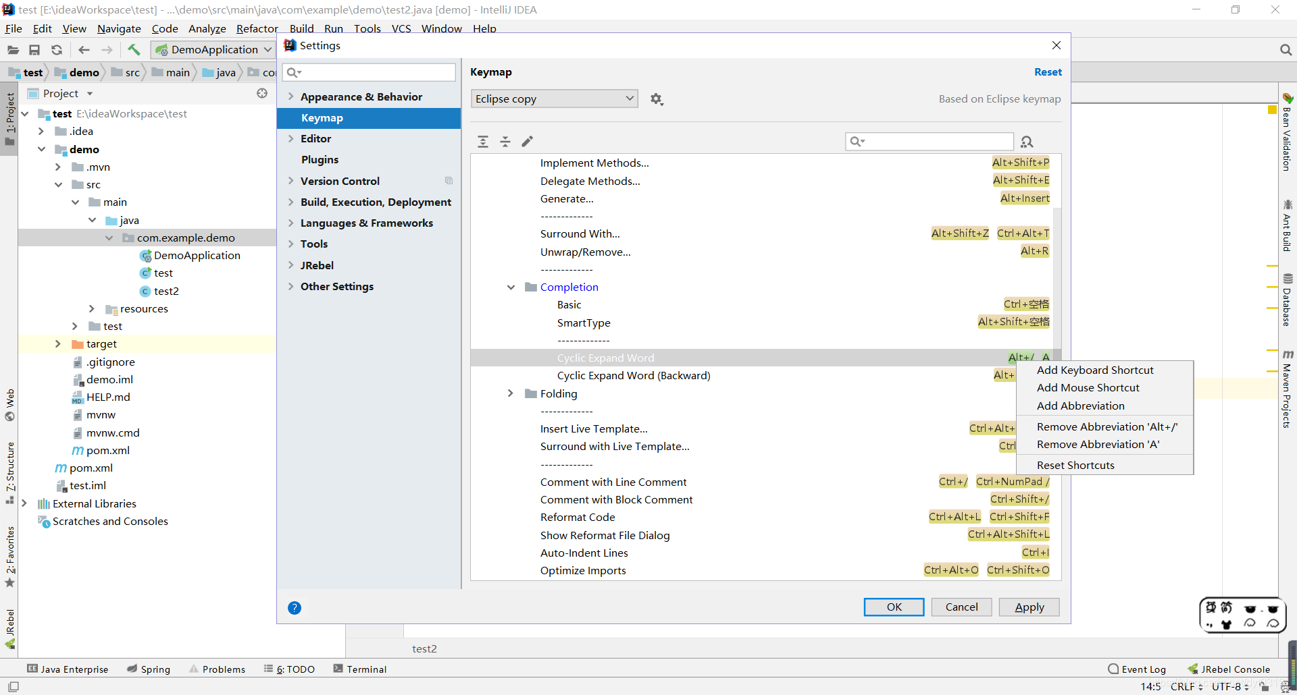The width and height of the screenshot is (1297, 695).
Task: Click the UTF-8 encoding status item
Action: tap(1230, 687)
